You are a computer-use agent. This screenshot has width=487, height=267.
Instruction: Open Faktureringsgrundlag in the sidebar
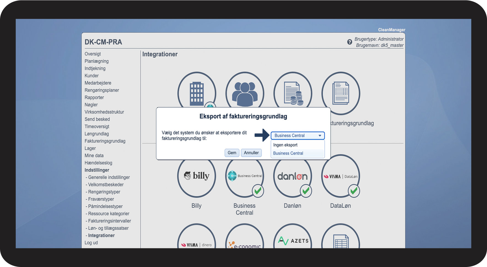(105, 141)
